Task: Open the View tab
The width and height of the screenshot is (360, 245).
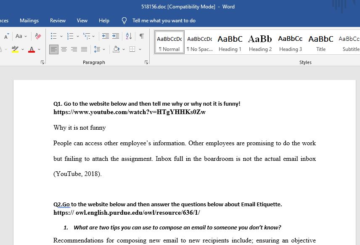Action: (82, 21)
